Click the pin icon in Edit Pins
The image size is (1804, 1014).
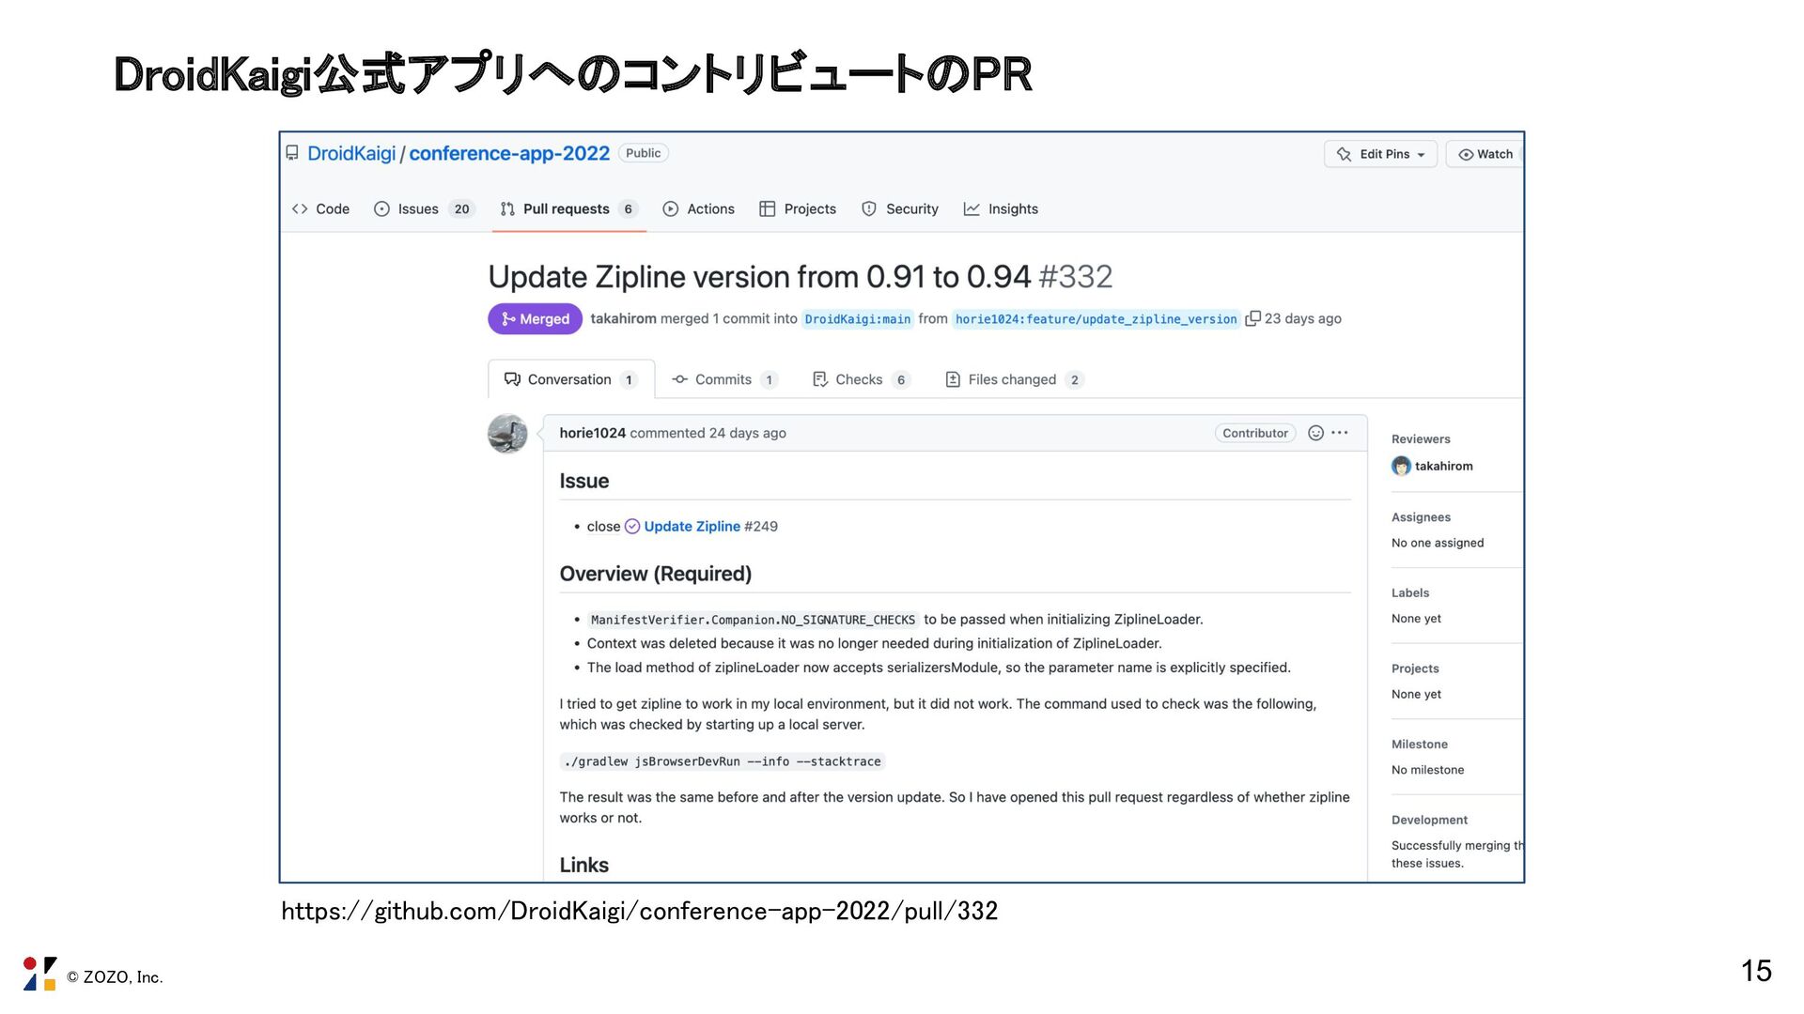pos(1344,154)
